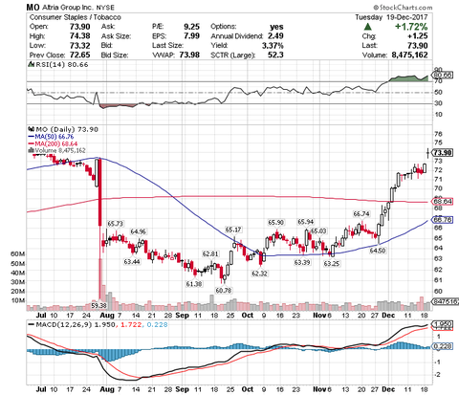Click the 66.74 price annotation

[361, 214]
